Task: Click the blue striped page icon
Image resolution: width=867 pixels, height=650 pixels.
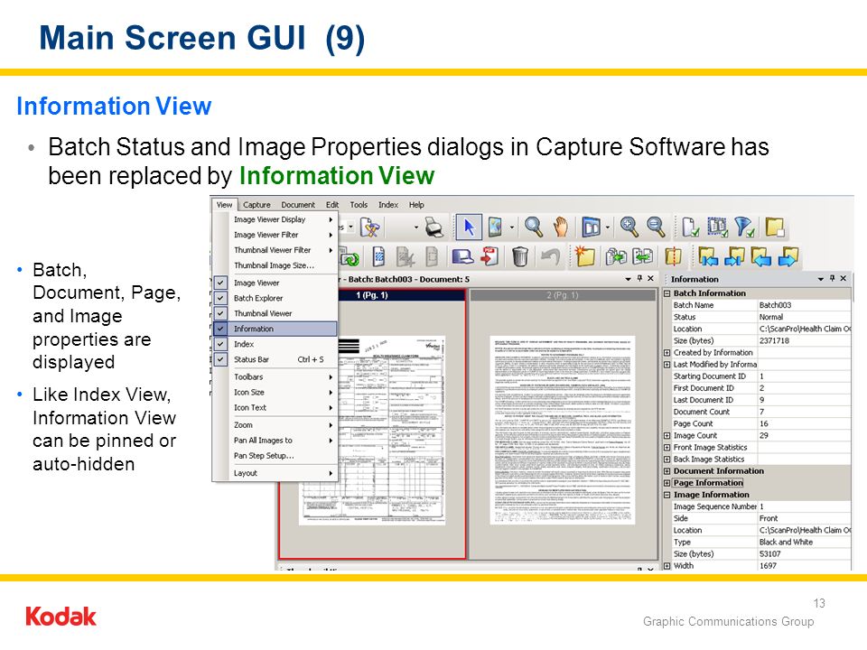Action: click(378, 257)
